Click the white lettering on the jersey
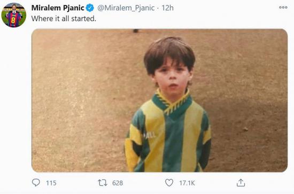Viewport: 294px width, 194px height. (x=150, y=135)
